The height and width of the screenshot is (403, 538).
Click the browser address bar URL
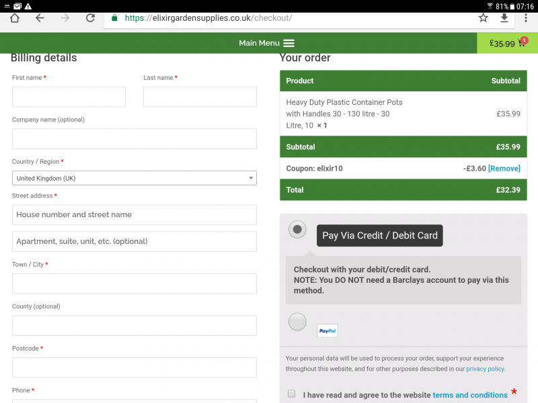208,18
